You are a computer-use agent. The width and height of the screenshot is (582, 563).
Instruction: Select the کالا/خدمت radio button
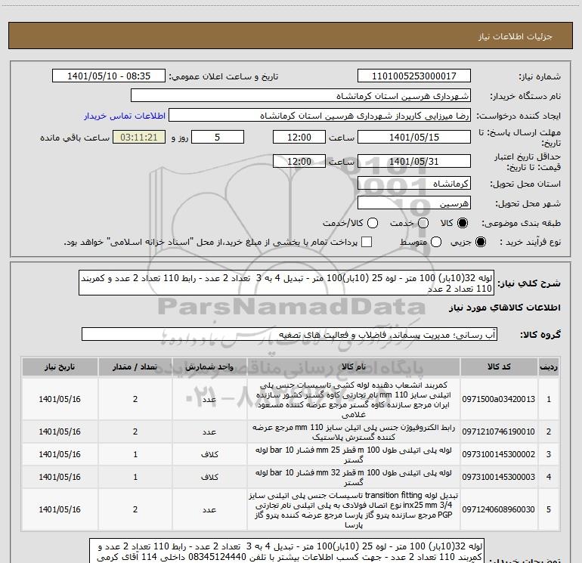pyautogui.click(x=373, y=223)
